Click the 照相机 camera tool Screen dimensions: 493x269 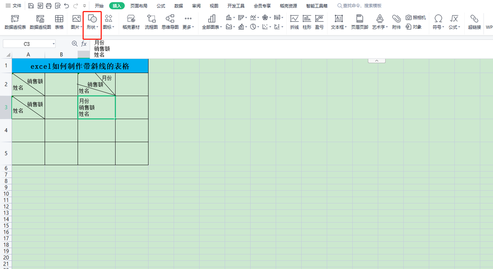click(x=415, y=18)
